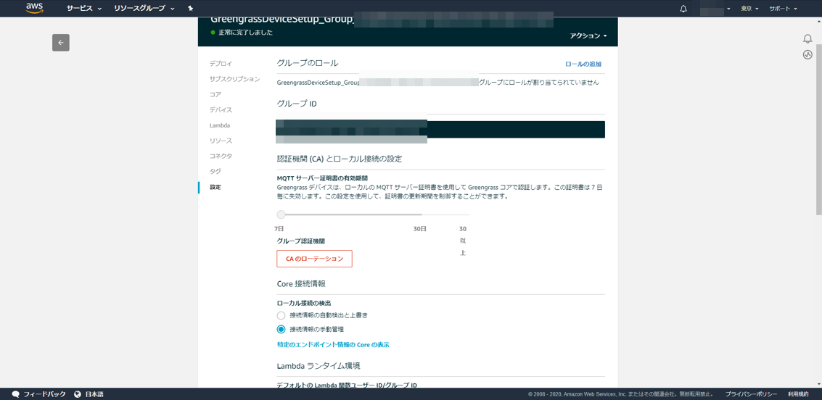Open the 利用規約 link
This screenshot has height=400, width=822.
tap(798, 393)
